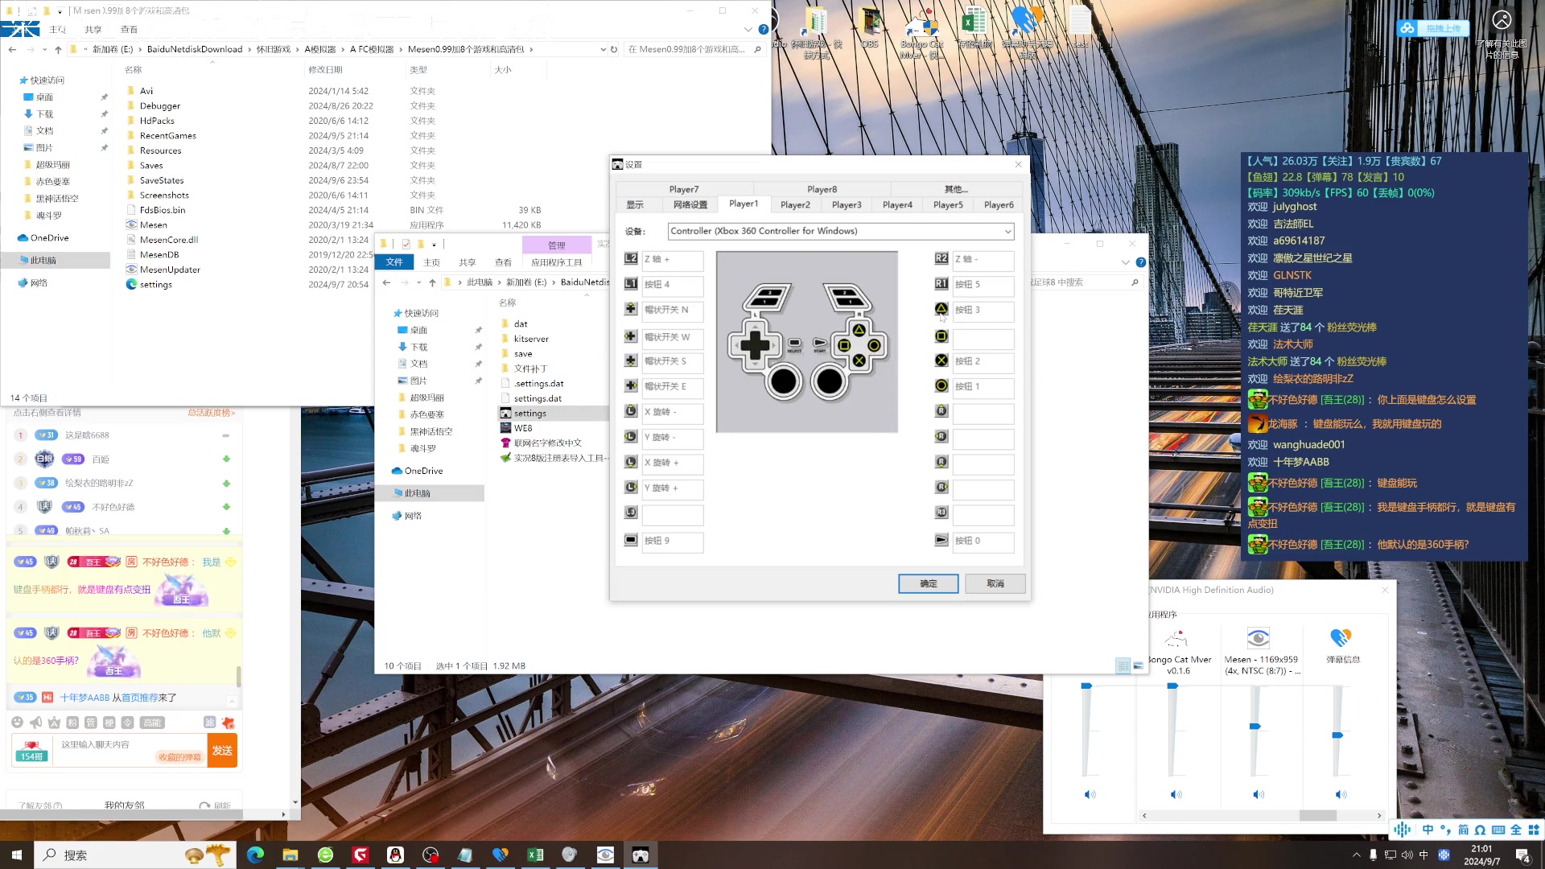The image size is (1545, 869).
Task: Expand recent locations arrow in front explorer
Action: [x=418, y=282]
